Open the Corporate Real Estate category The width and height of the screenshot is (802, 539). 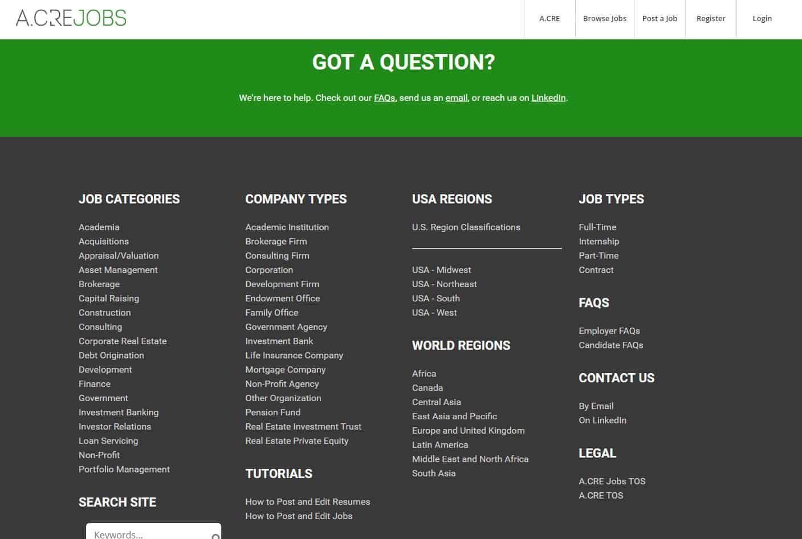click(x=123, y=341)
